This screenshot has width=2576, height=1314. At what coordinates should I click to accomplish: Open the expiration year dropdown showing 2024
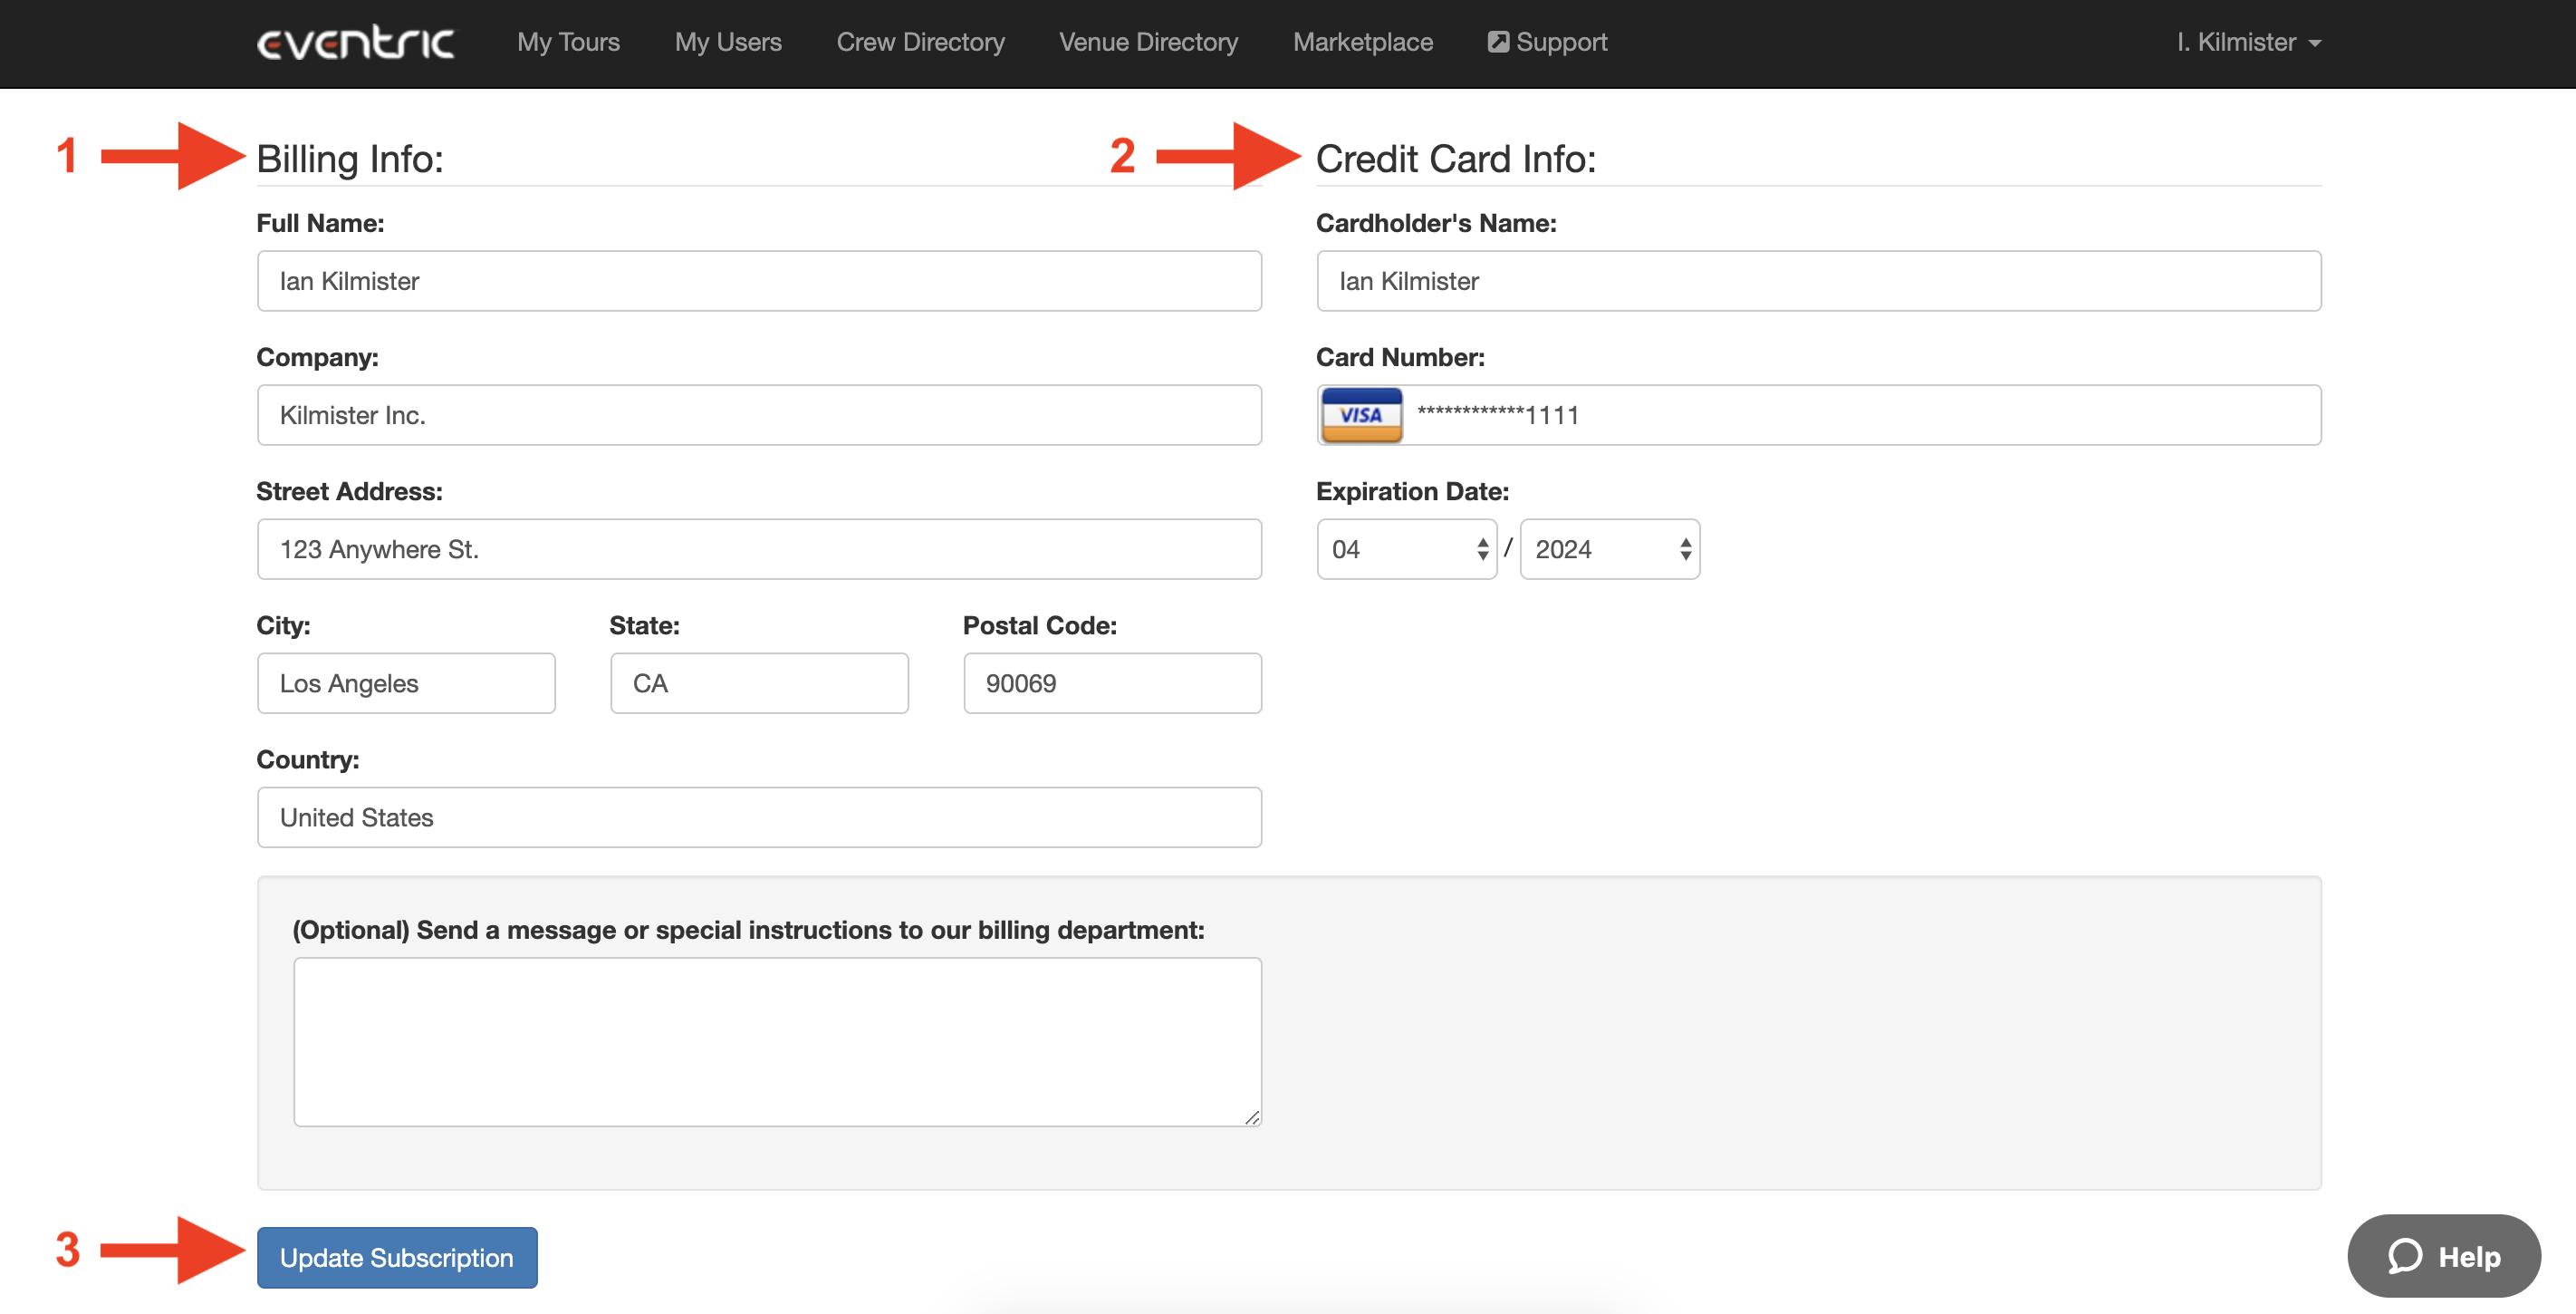1610,549
